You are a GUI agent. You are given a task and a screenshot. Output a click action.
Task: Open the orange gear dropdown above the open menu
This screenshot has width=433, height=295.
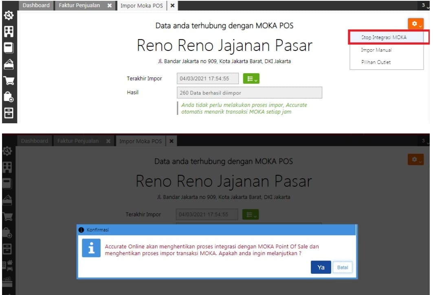415,24
